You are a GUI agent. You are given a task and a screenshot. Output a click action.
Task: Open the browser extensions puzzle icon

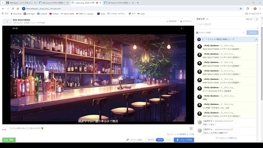coord(248,9)
